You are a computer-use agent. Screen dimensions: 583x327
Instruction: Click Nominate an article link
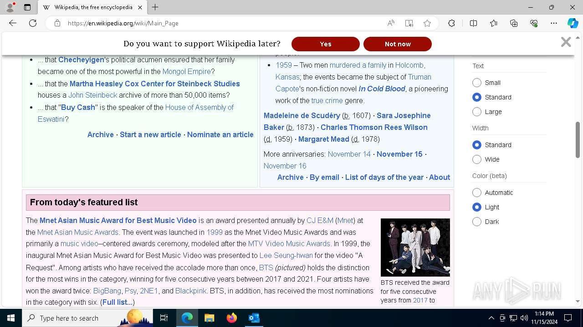click(220, 134)
